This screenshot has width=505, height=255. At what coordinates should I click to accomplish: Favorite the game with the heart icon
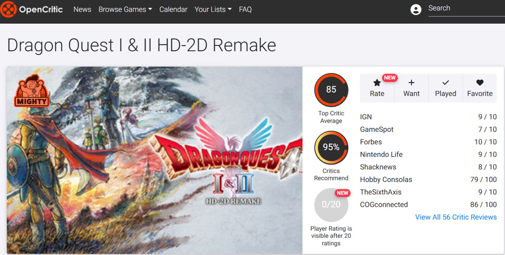pos(480,83)
